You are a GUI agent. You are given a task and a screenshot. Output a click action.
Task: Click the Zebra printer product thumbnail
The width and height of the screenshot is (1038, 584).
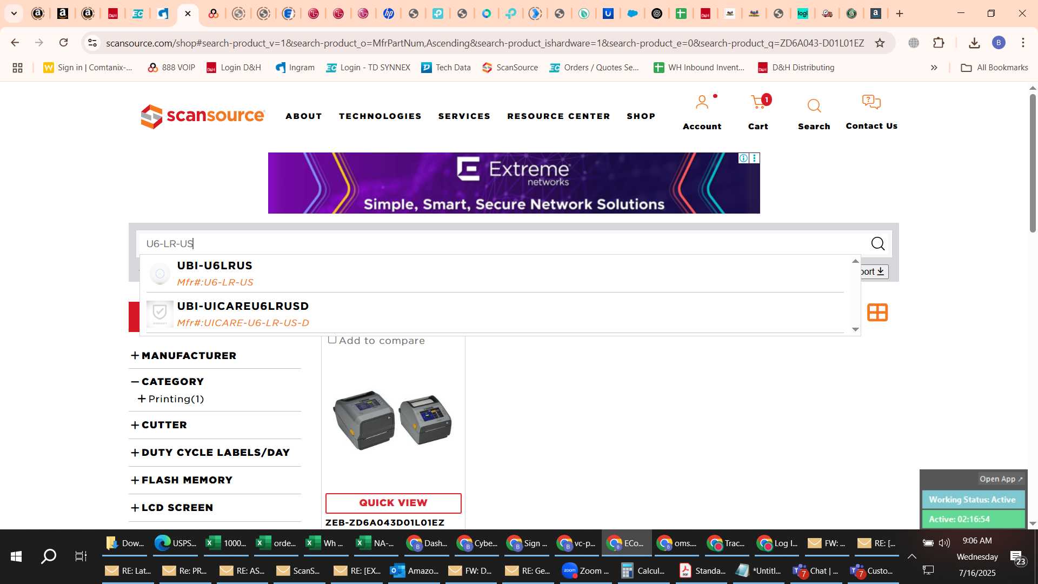pyautogui.click(x=393, y=420)
